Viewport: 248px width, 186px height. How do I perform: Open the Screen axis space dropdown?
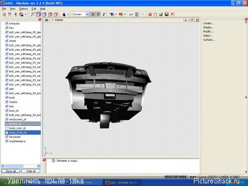87,14
